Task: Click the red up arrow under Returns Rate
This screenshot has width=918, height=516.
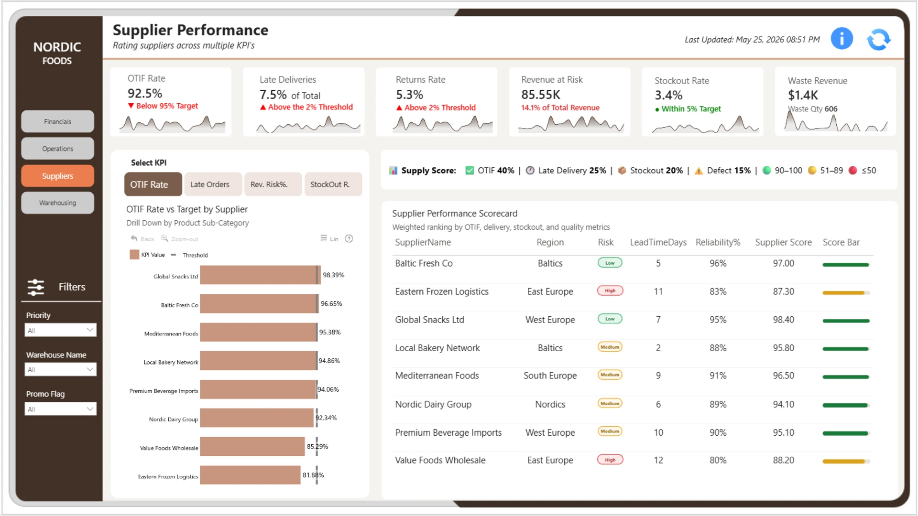Action: (399, 108)
